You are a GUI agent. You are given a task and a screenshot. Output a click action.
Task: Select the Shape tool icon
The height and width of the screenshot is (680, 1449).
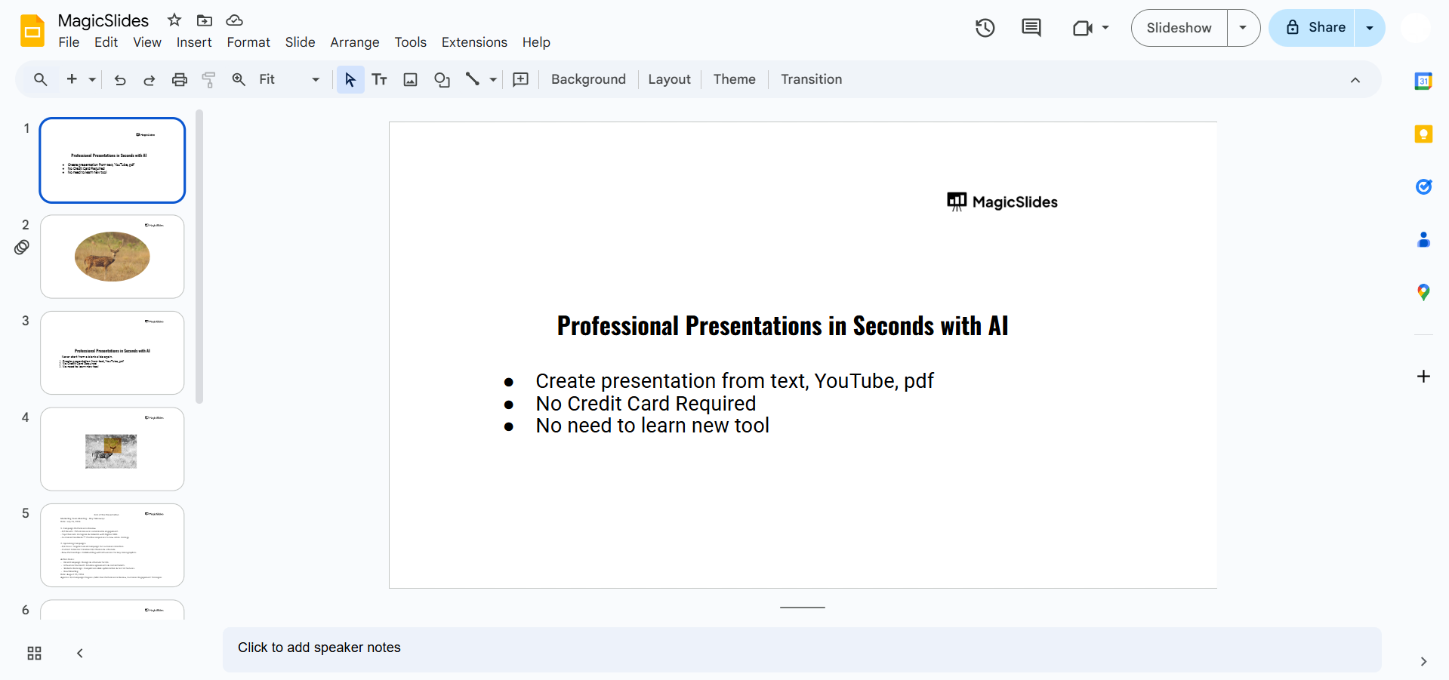click(442, 79)
